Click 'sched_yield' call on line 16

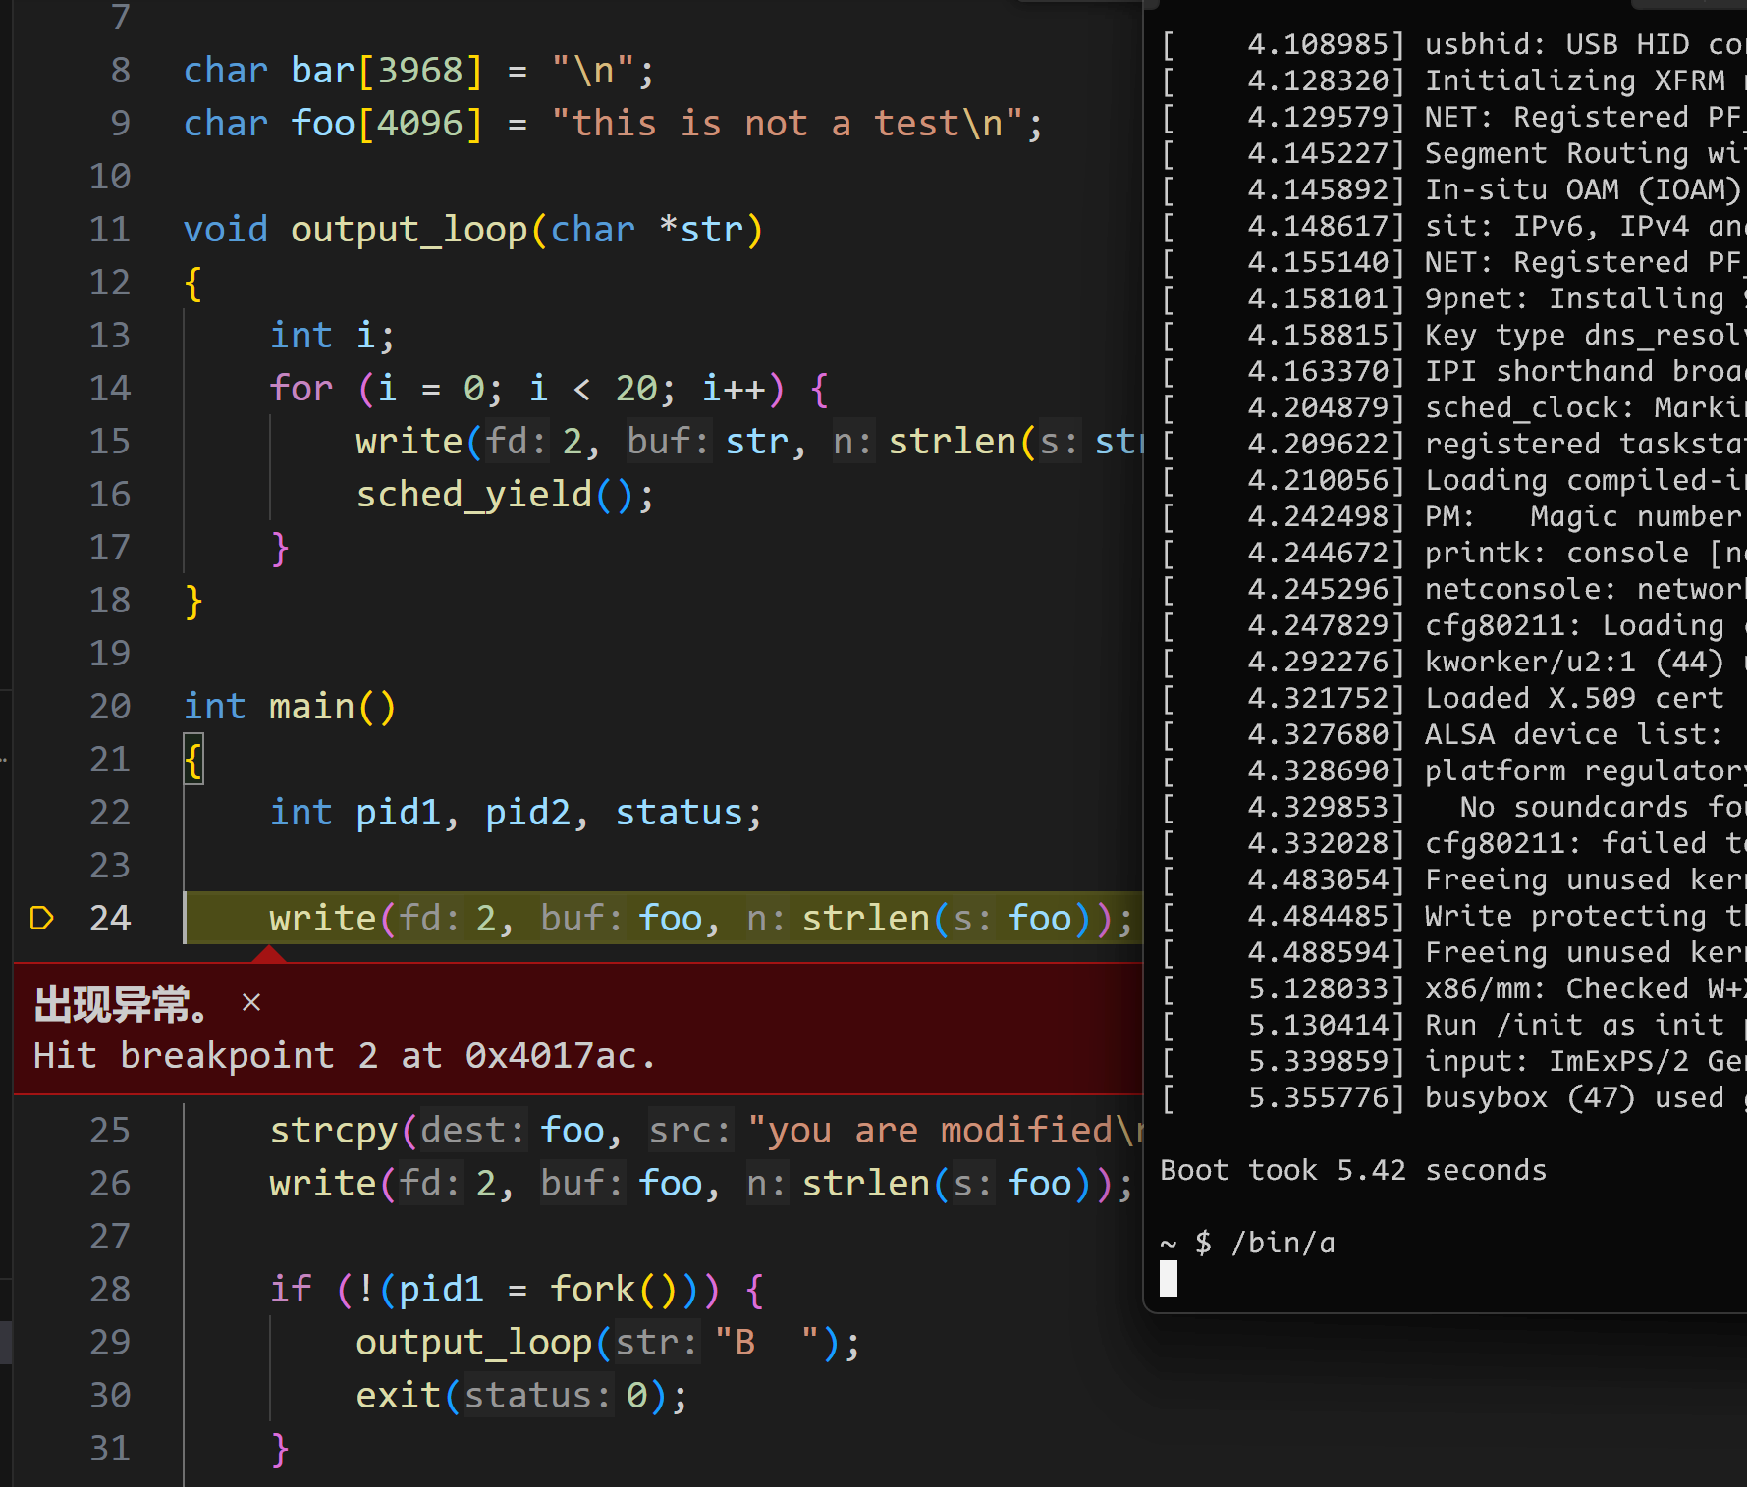tap(473, 495)
